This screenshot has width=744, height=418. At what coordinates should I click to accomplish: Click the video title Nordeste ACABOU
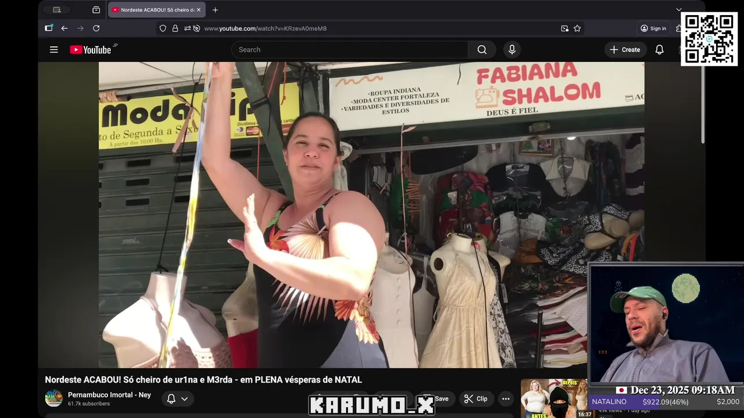[203, 380]
